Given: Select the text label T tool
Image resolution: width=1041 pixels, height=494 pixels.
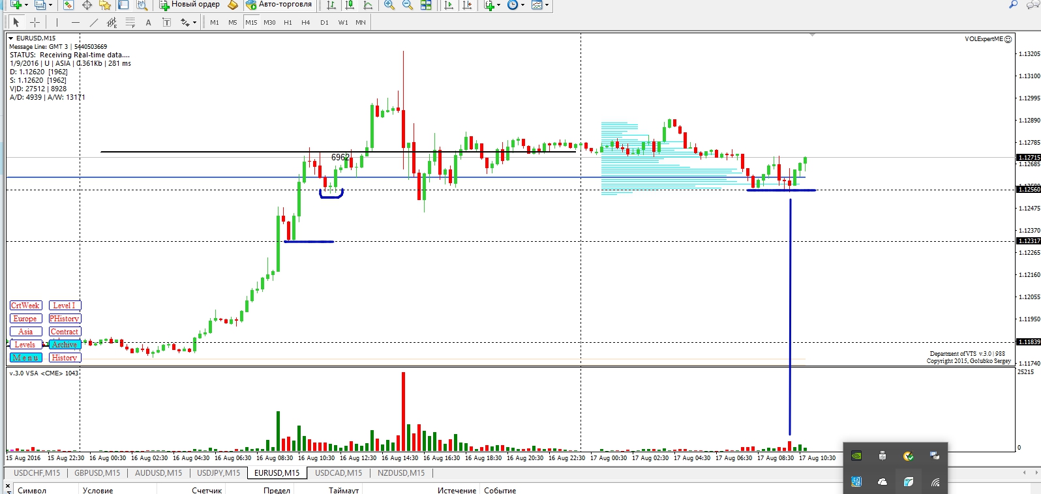Looking at the screenshot, I should tap(167, 22).
